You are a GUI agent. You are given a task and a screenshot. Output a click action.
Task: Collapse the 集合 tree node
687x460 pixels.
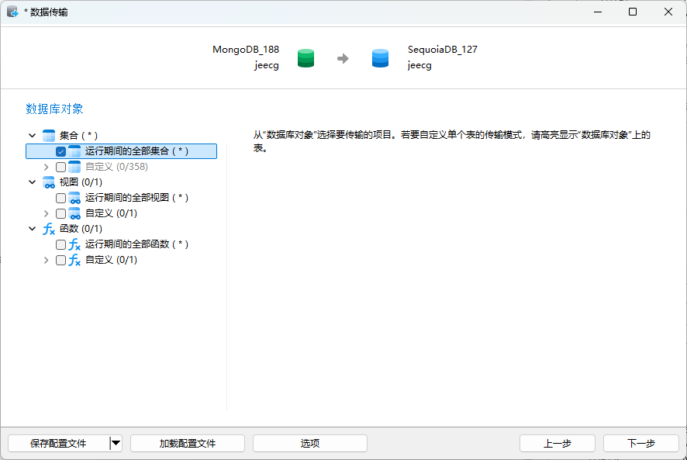pos(32,136)
